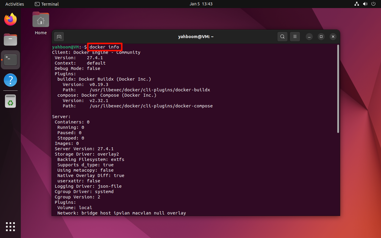Screen dimensions: 381x238
Task: Open the network indicator in the top bar
Action: pos(357,4)
